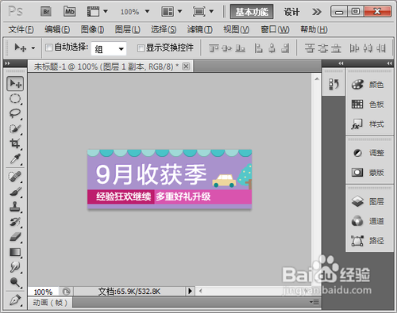Open the 选择(S) menu
Viewport: 397px width, 313px height.
click(x=164, y=29)
